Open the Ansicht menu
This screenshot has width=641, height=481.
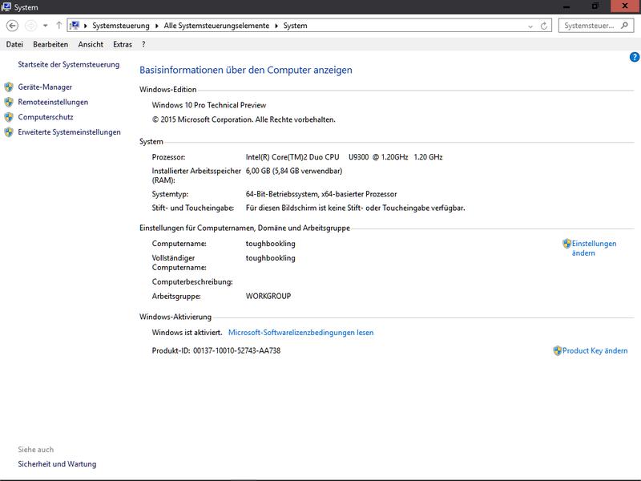[x=91, y=44]
